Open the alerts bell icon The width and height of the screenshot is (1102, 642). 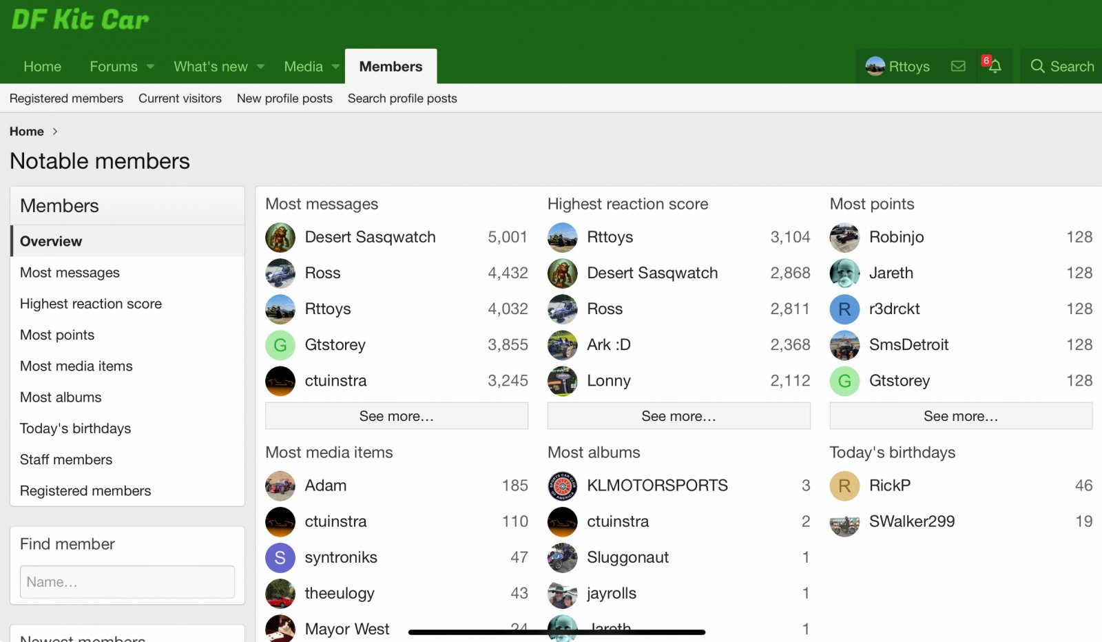tap(995, 66)
